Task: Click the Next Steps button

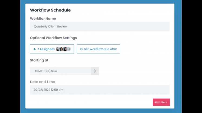Action: 161,102
